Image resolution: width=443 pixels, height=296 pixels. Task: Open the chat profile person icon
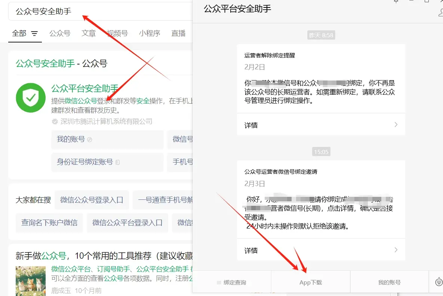tap(441, 12)
